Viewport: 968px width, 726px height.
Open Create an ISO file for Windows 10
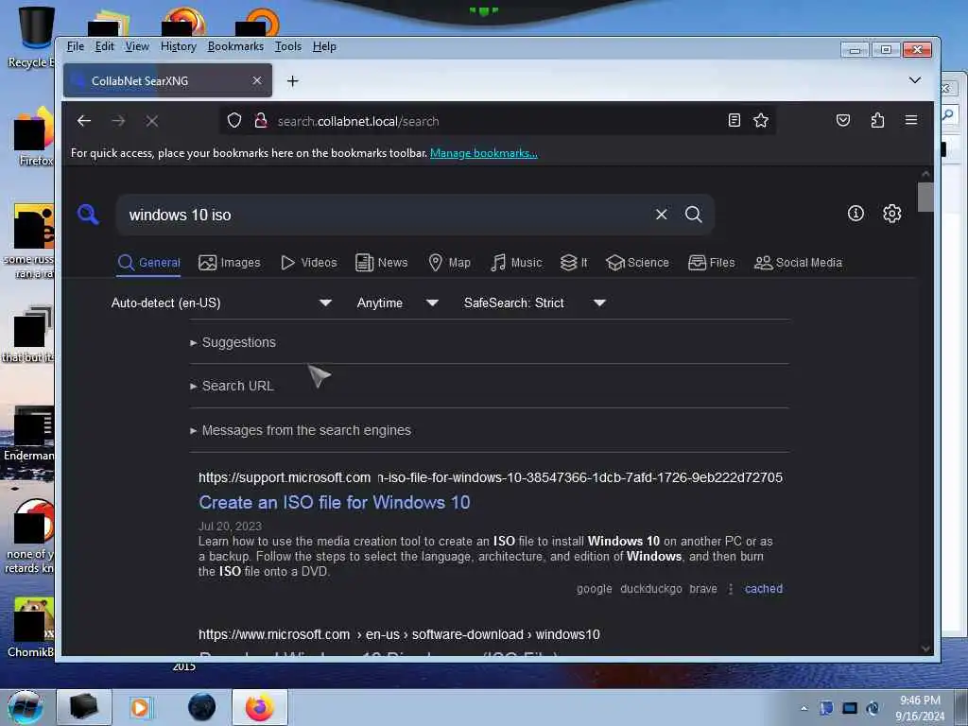pyautogui.click(x=334, y=503)
